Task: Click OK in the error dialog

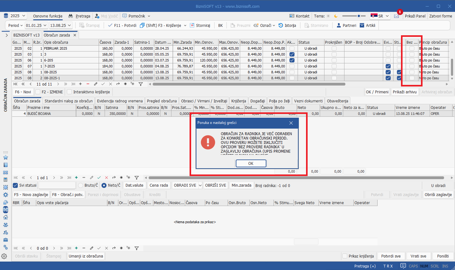Action: [x=251, y=163]
